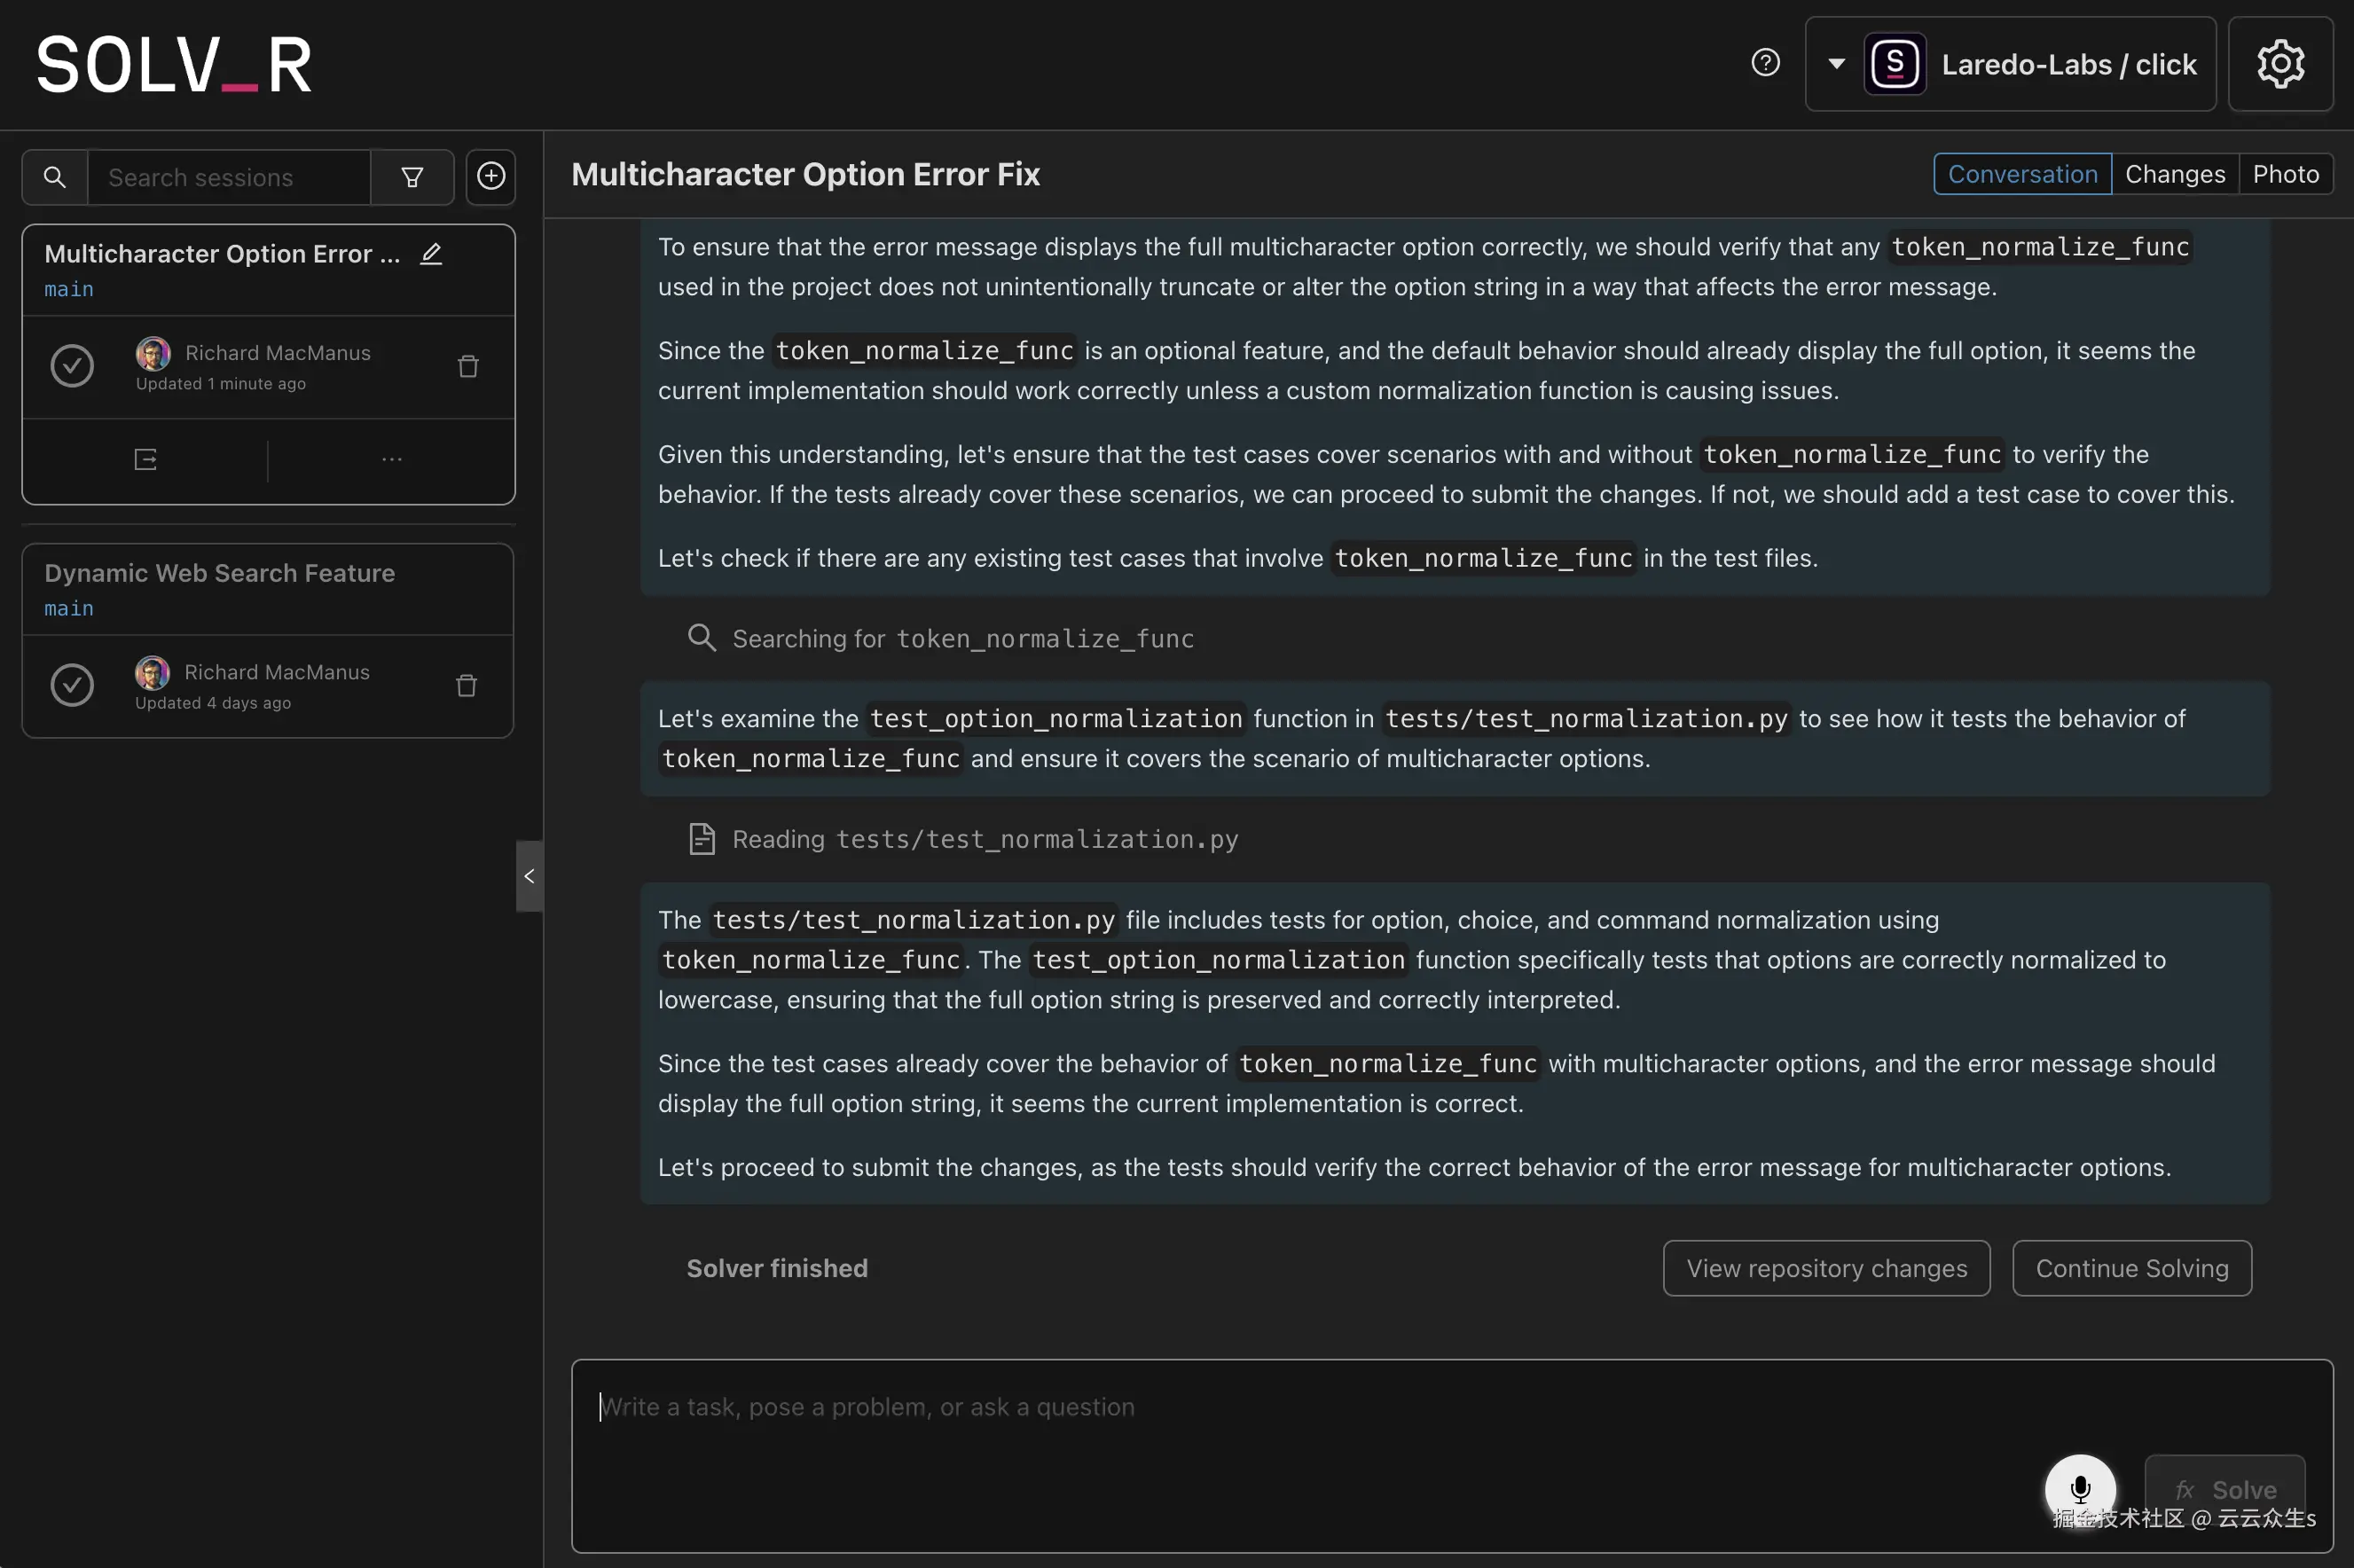Viewport: 2354px width, 1568px height.
Task: Open the Laredo-Labs / click repository dropdown
Action: point(2010,64)
